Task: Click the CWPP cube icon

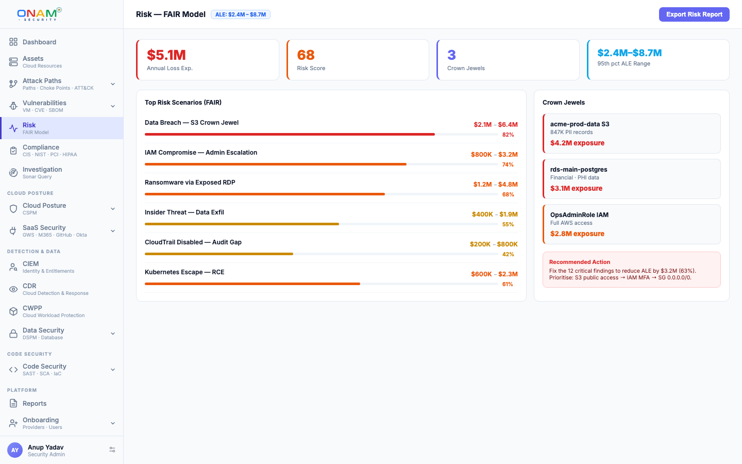Action: click(x=13, y=311)
